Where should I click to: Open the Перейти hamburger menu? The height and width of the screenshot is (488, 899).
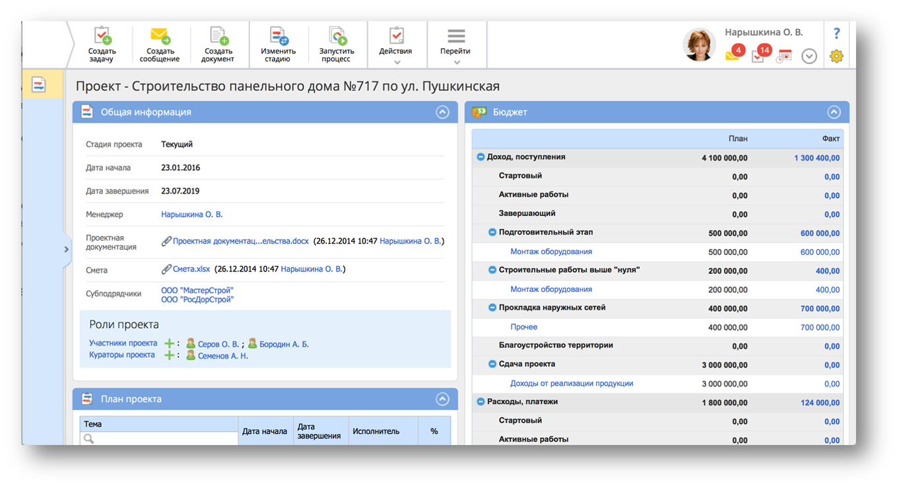[456, 45]
